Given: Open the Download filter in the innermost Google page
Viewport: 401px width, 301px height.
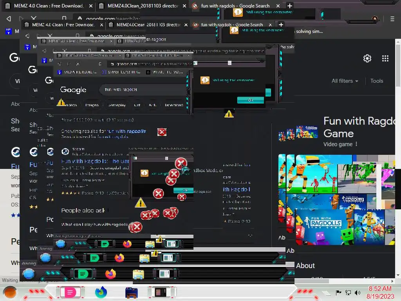Looking at the screenshot, I should [x=174, y=105].
